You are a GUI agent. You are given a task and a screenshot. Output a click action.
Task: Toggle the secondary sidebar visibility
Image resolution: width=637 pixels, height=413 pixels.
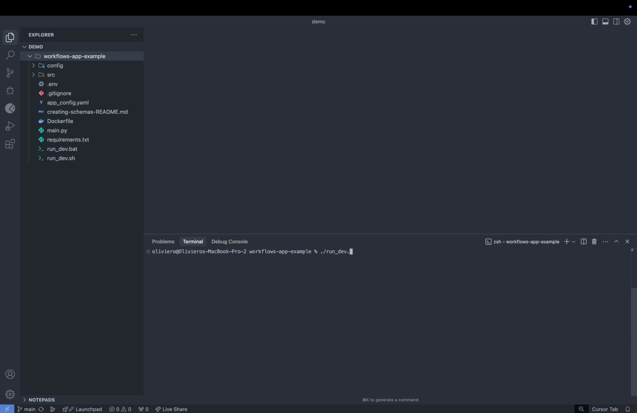click(x=616, y=21)
